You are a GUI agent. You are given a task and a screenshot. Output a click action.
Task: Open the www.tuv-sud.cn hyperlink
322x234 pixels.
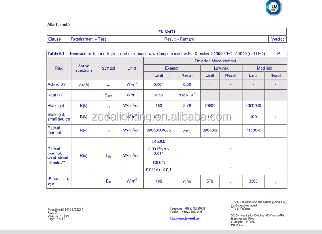(184, 218)
